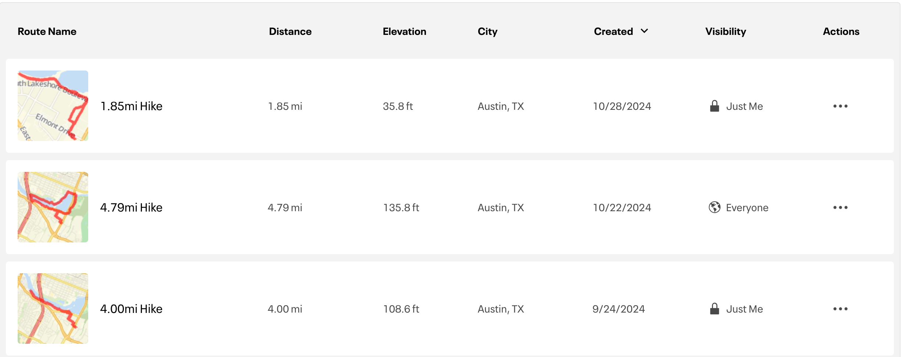902x357 pixels.
Task: Click lock icon on 1.85mi Hike row
Action: (714, 106)
